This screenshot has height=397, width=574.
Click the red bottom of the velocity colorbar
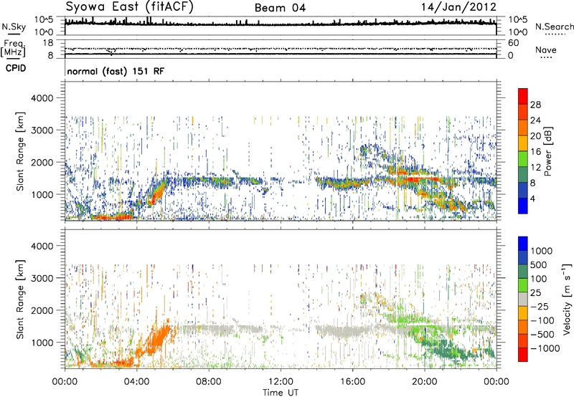[523, 355]
